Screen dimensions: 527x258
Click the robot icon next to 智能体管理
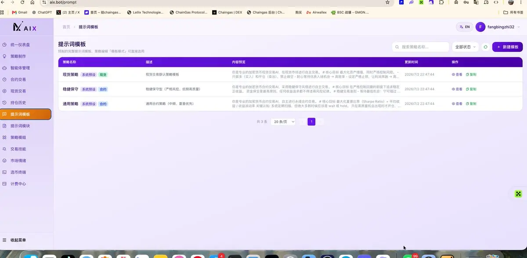click(4, 68)
